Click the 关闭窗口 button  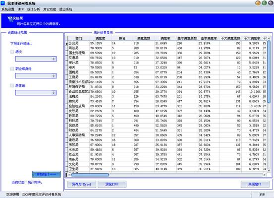click(x=255, y=184)
